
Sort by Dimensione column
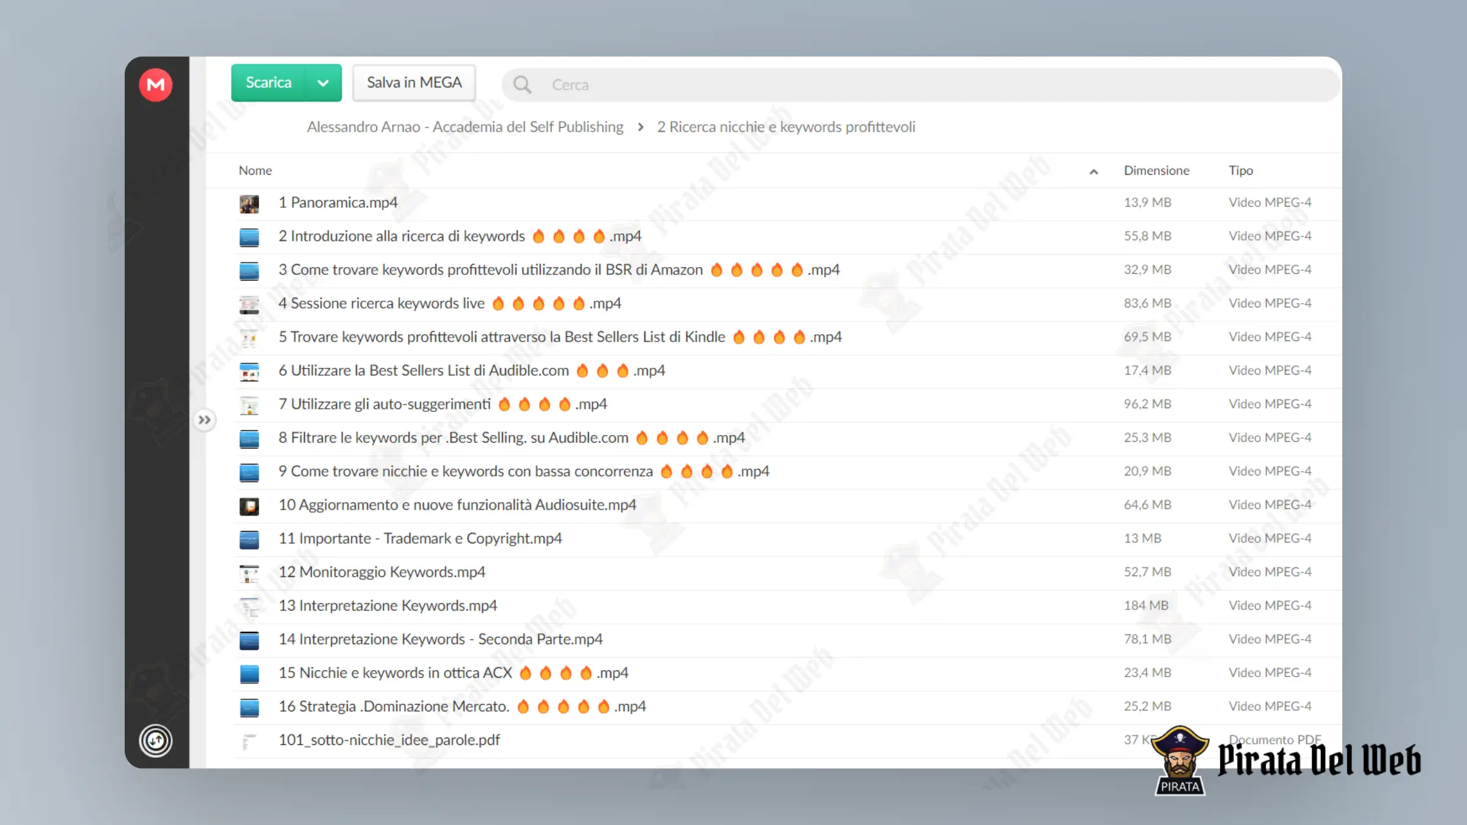pyautogui.click(x=1156, y=170)
